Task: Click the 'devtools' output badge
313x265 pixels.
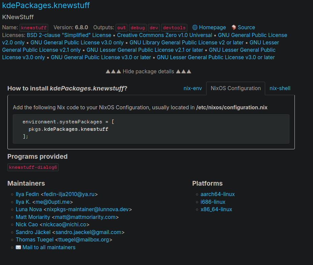Action: pos(174,28)
